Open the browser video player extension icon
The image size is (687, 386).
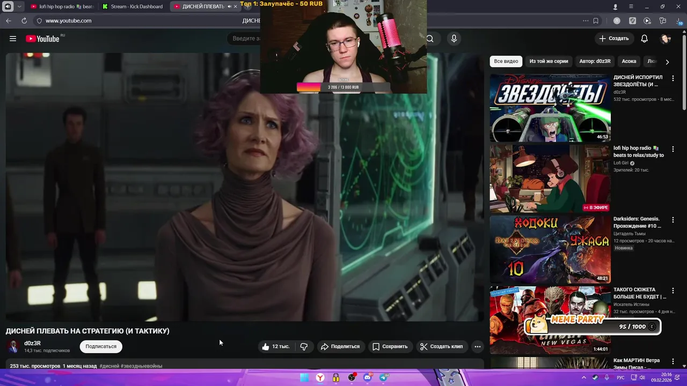(647, 21)
